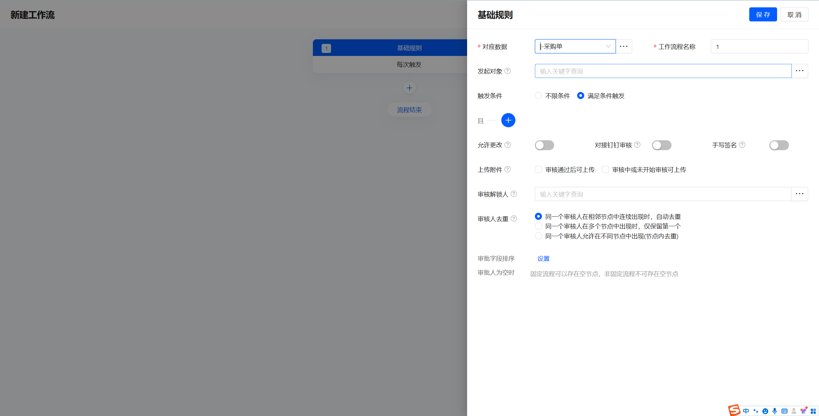The image size is (819, 416).
Task: Focus the 发起对象 keyword search field
Action: pyautogui.click(x=663, y=71)
